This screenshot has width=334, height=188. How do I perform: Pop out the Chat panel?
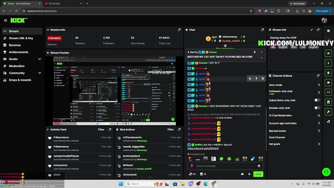(262, 30)
